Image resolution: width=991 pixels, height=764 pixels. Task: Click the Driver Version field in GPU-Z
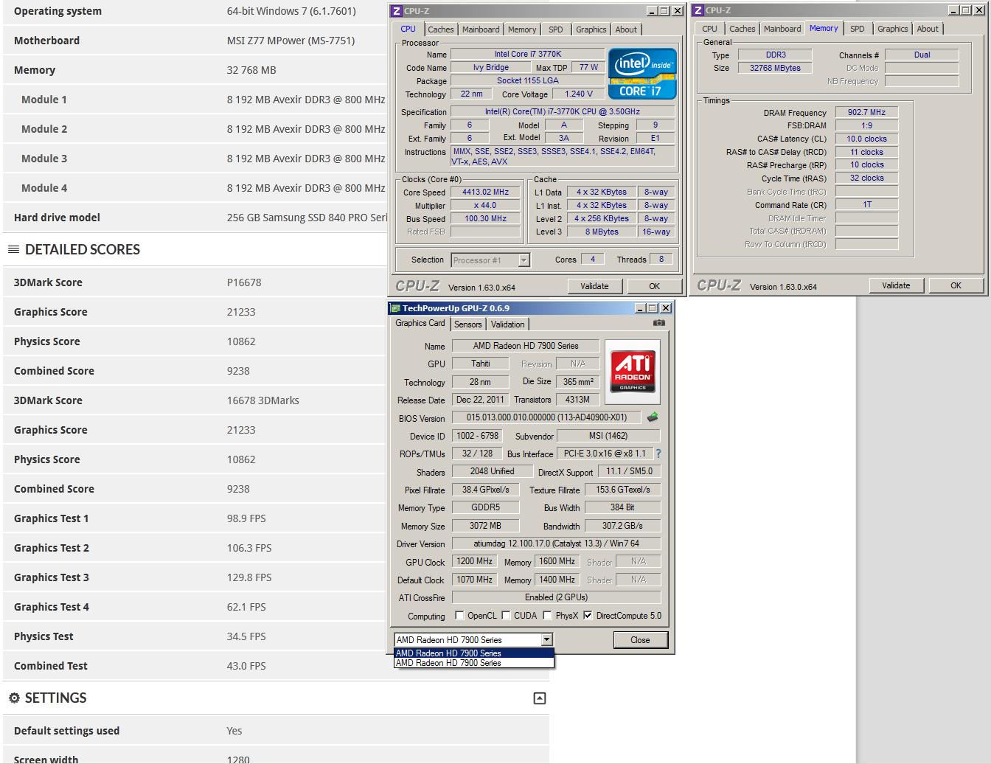point(556,544)
